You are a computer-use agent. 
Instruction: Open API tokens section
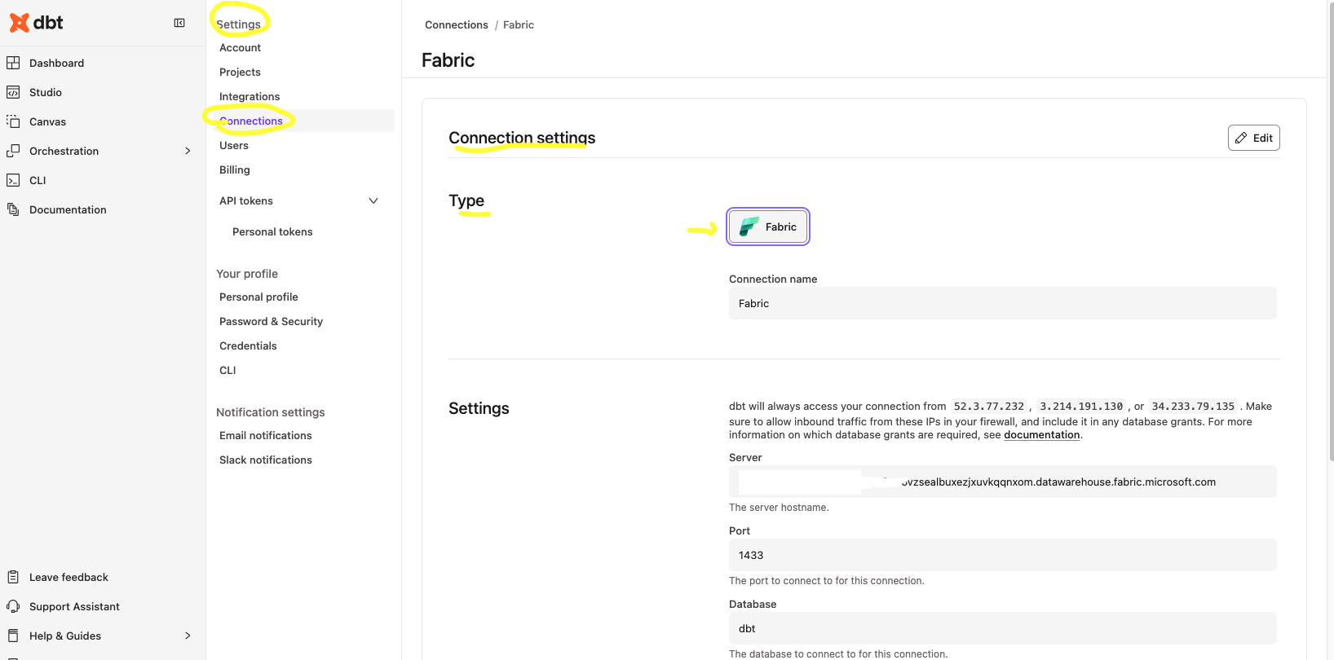point(246,200)
